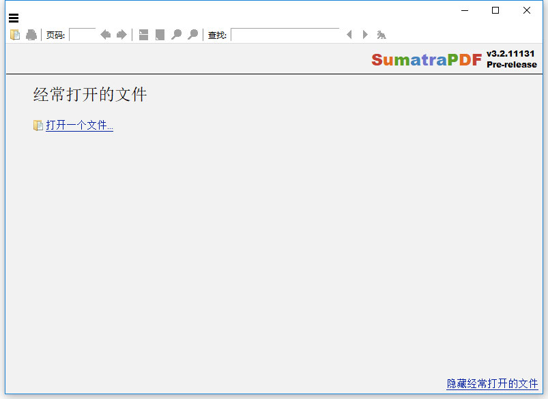Viewport: 548px width, 399px height.
Task: Click 隐藏经常打开的文件 link
Action: point(493,383)
